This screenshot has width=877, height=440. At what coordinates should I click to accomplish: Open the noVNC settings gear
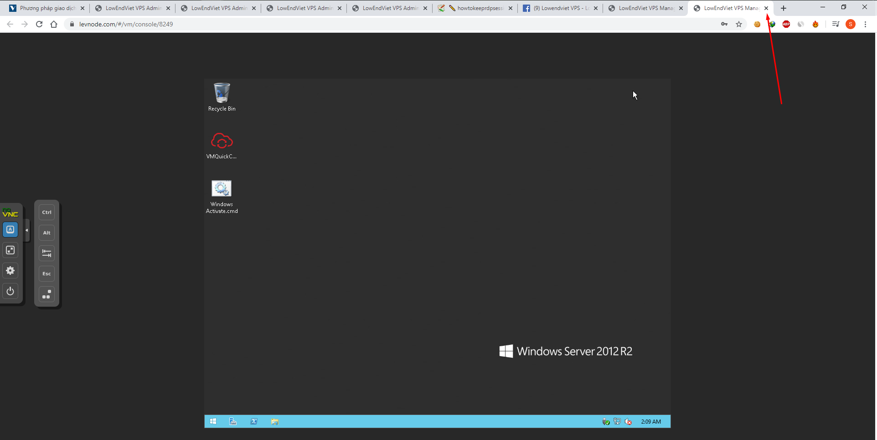pos(10,271)
